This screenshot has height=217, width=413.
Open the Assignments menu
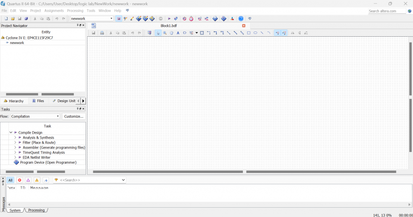click(x=54, y=11)
